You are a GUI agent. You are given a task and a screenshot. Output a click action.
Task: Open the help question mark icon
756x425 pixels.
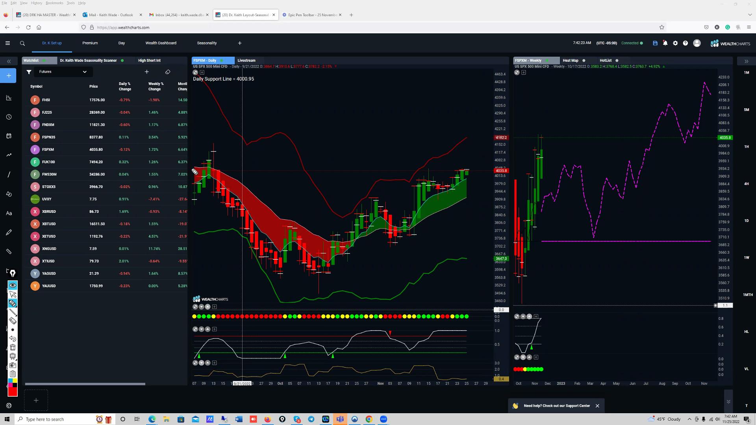coord(686,43)
